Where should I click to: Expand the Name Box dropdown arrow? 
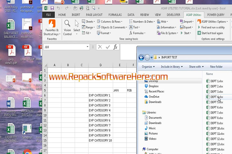88,47
